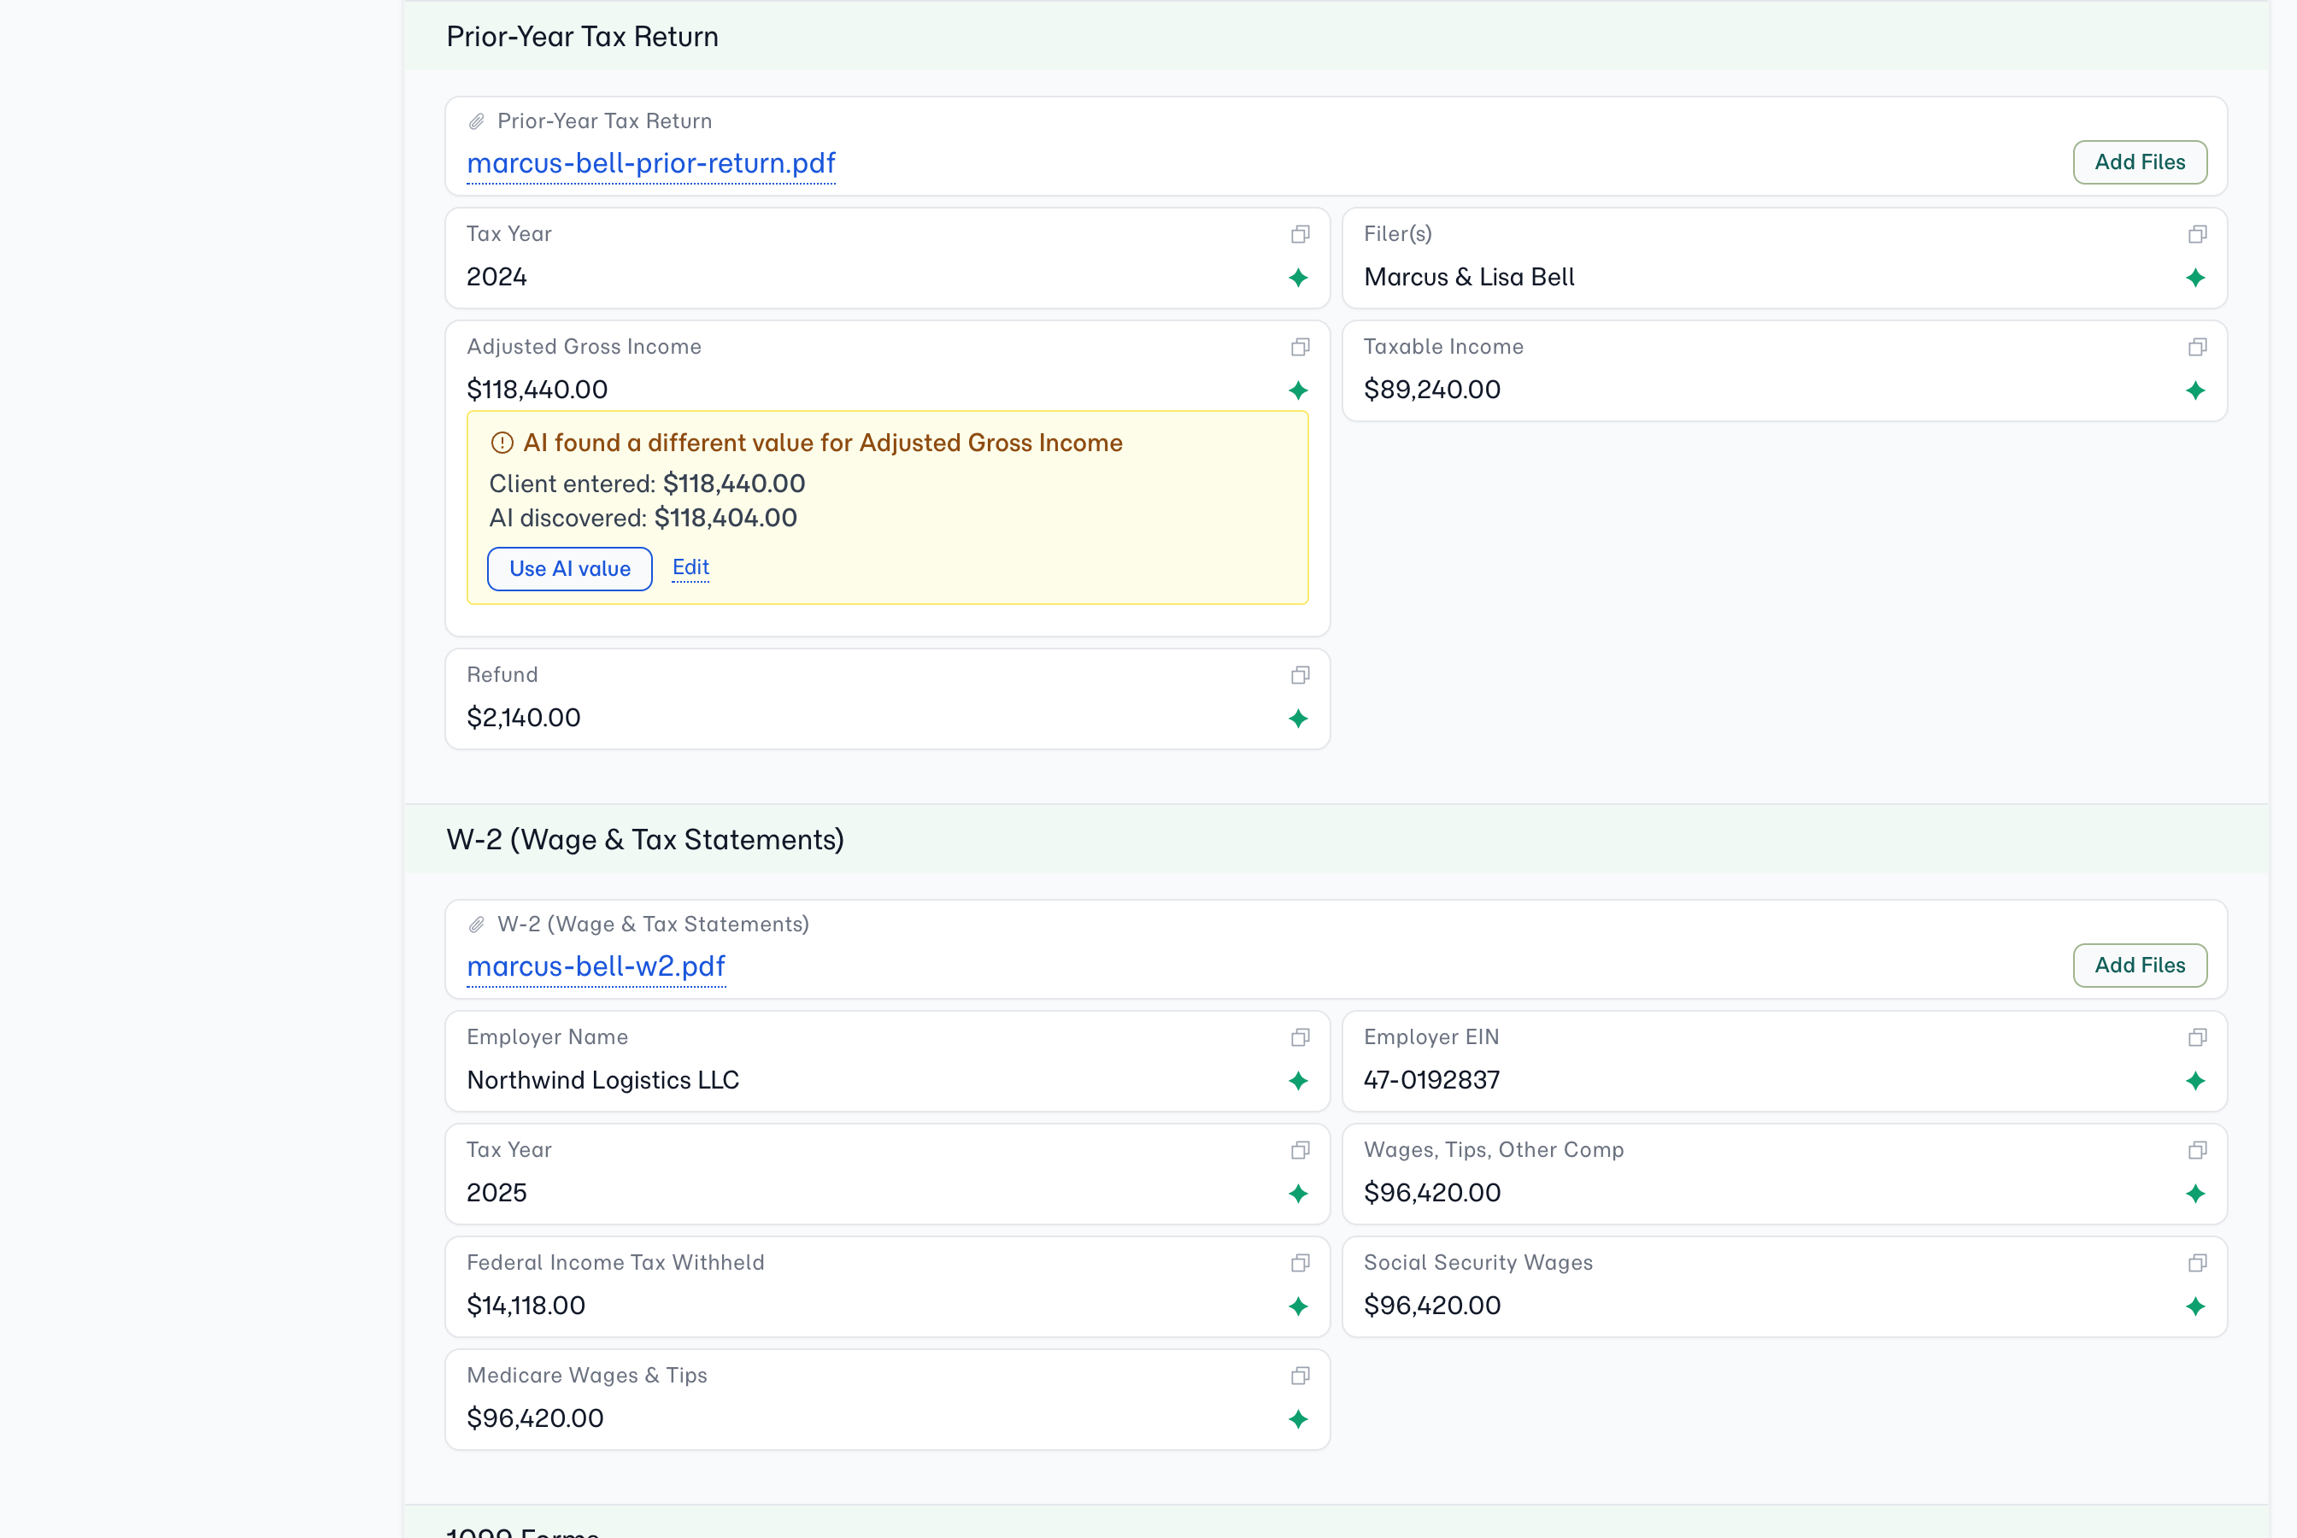Click AI sparkle icon for Medicare Wages & Tips
The image size is (2297, 1538).
1299,1419
